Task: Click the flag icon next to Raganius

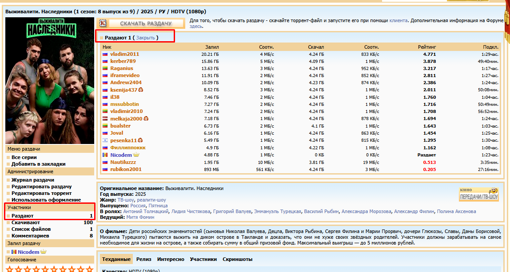Action: (105, 69)
